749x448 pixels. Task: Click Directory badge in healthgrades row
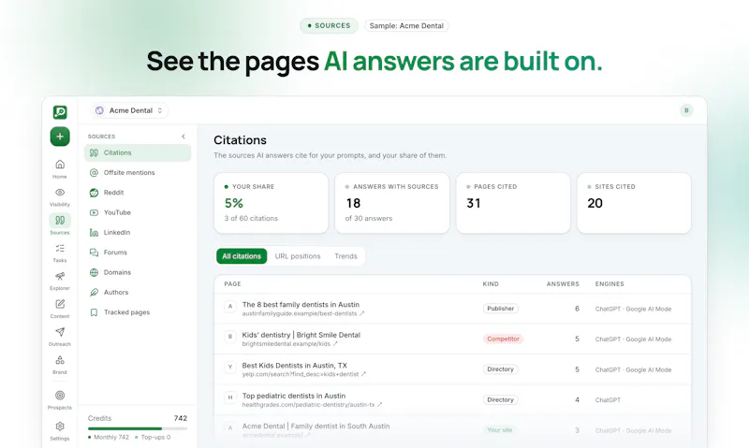tap(500, 399)
